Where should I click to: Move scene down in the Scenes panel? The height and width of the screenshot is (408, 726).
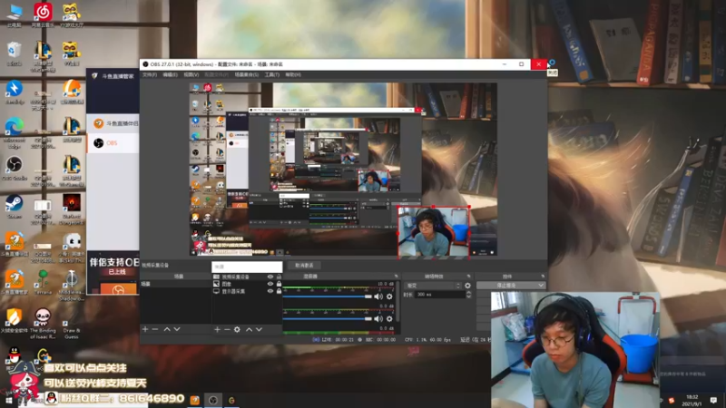point(177,329)
